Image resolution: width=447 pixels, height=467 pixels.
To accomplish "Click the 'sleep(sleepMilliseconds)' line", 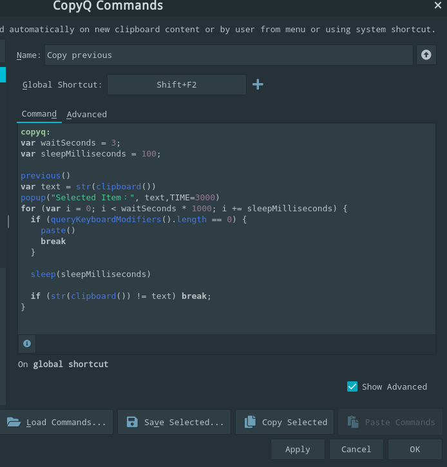I will [x=91, y=274].
